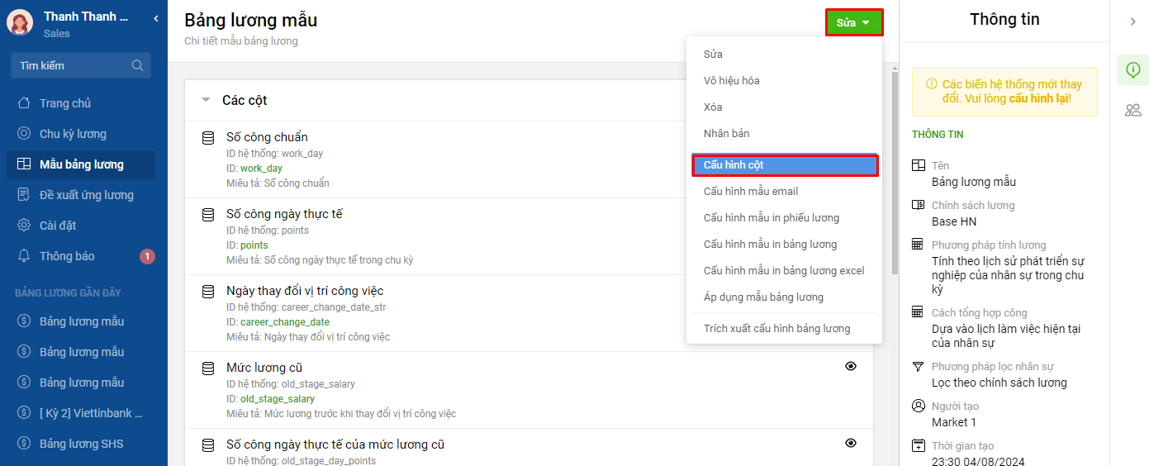Click the database icon of Ngày thay đổi vị trí công việc
Image resolution: width=1149 pixels, height=466 pixels.
pyautogui.click(x=208, y=291)
